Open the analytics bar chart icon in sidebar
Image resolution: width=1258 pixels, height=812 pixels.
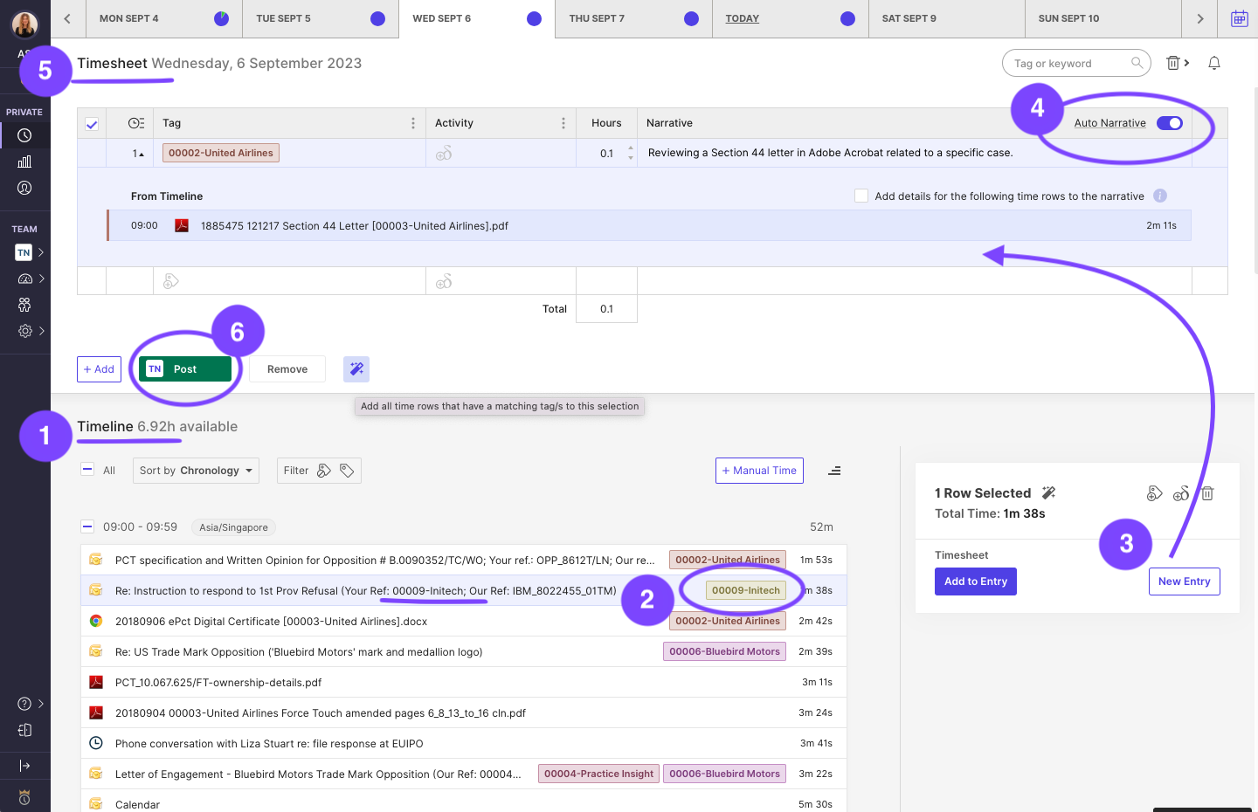coord(24,162)
